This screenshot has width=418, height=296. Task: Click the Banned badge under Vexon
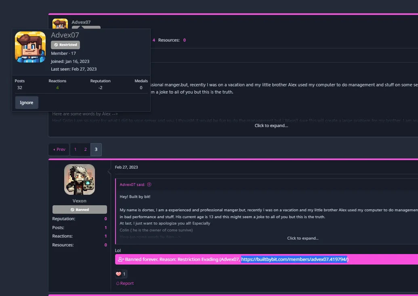pyautogui.click(x=80, y=209)
